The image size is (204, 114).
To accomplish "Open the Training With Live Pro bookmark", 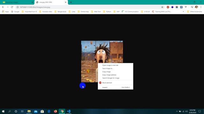I will (162, 11).
